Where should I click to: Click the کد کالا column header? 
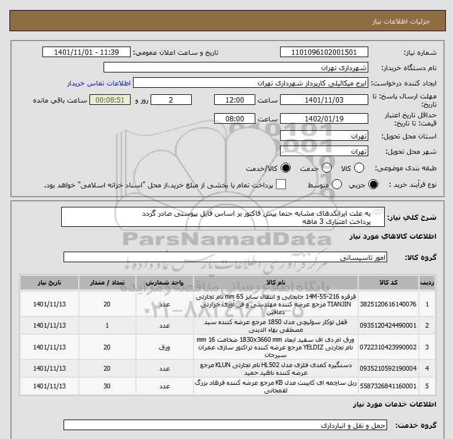pos(388,282)
